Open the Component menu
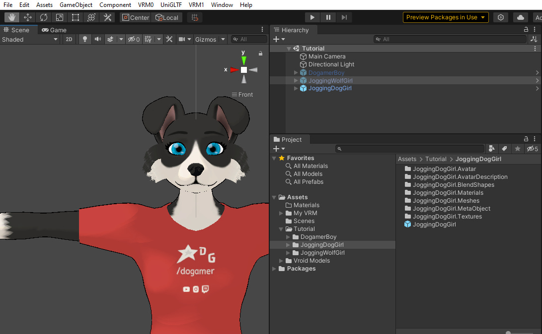The width and height of the screenshot is (542, 334). pyautogui.click(x=115, y=5)
